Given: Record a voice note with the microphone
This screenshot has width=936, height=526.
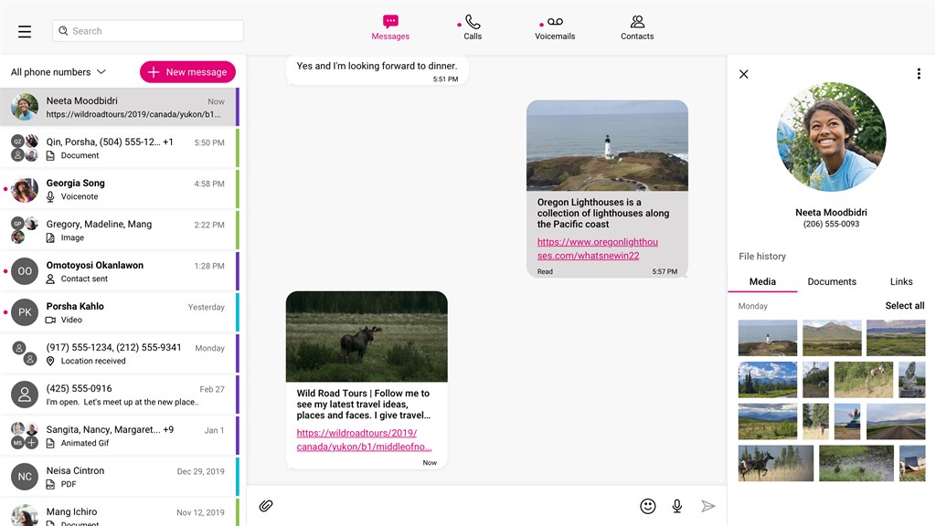Looking at the screenshot, I should [x=677, y=506].
